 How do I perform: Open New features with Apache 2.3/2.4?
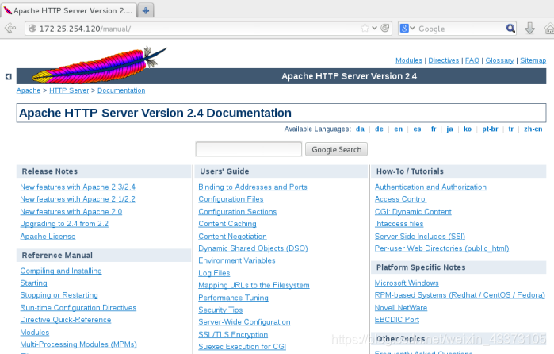78,187
